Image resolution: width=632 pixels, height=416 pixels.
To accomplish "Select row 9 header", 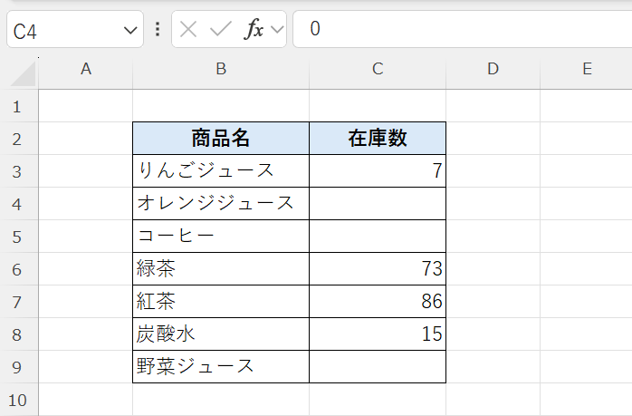I will pyautogui.click(x=17, y=367).
